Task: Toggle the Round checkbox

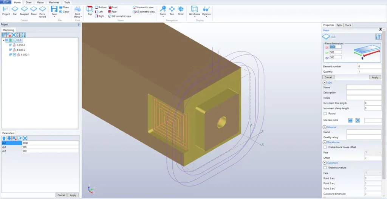Action: pos(325,113)
